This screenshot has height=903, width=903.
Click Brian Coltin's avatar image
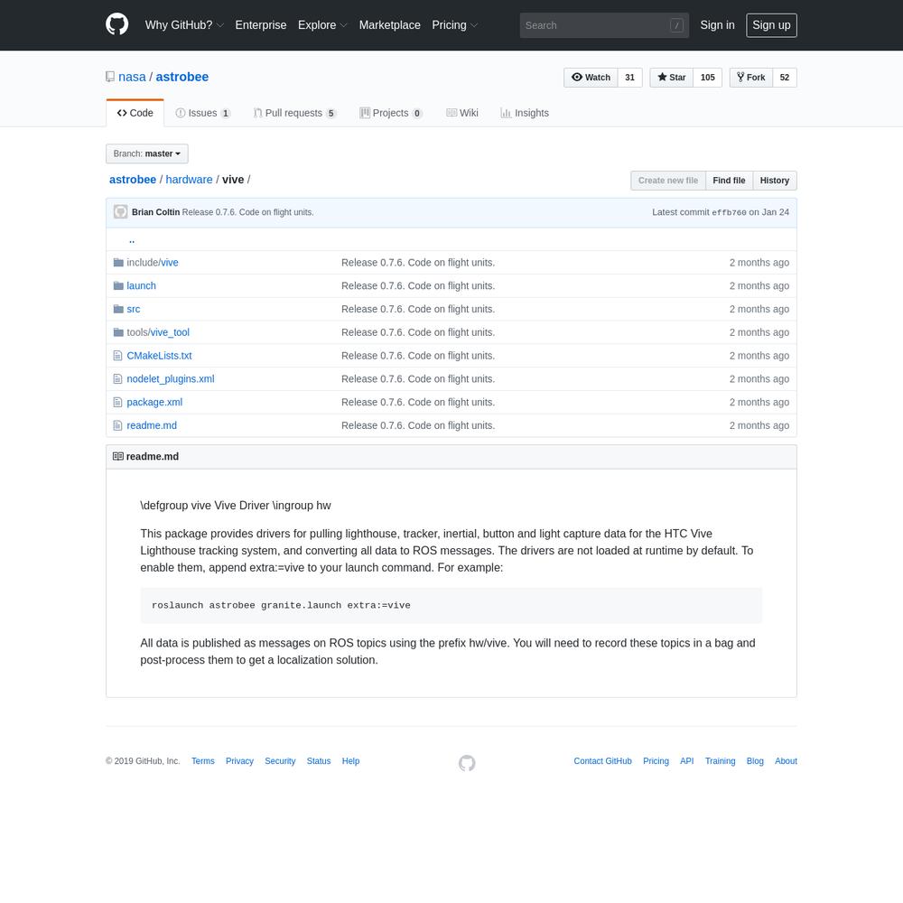120,212
